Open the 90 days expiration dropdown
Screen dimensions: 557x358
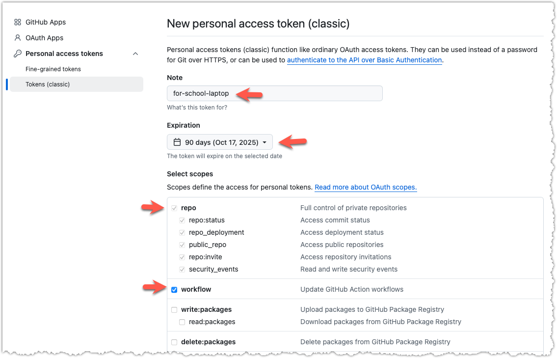219,142
